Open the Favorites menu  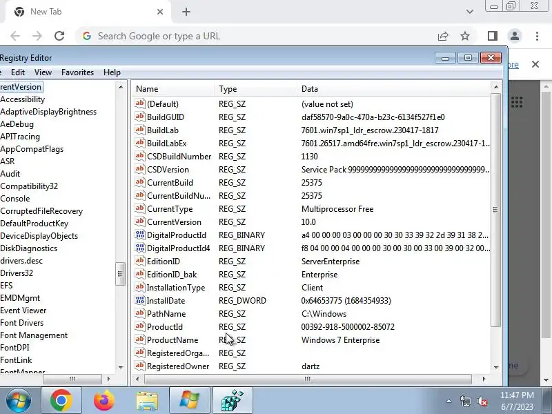pyautogui.click(x=77, y=72)
